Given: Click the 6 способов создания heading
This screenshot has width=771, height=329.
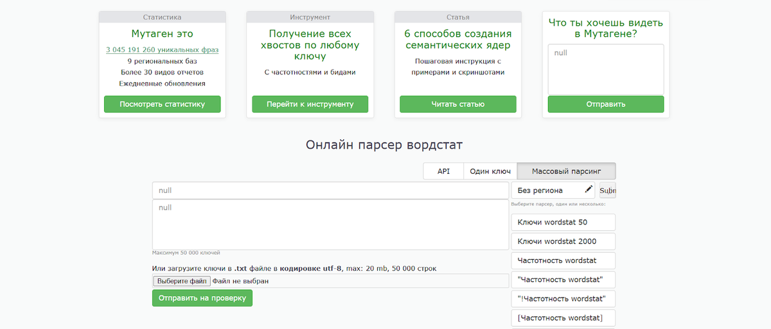Looking at the screenshot, I should coord(458,39).
